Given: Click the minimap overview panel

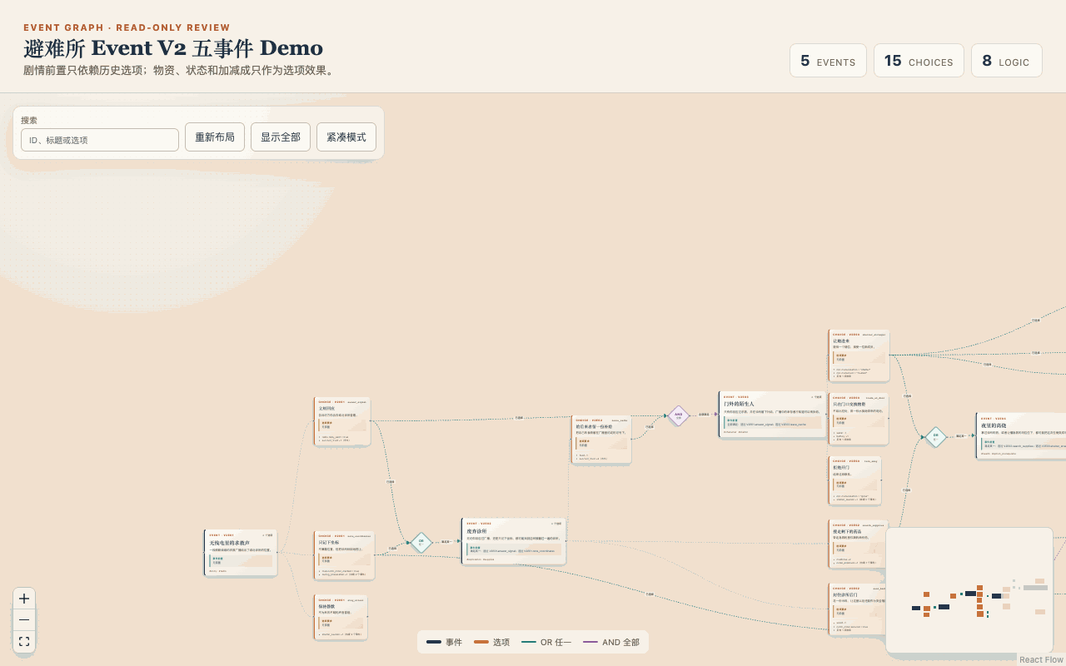Looking at the screenshot, I should (x=969, y=590).
